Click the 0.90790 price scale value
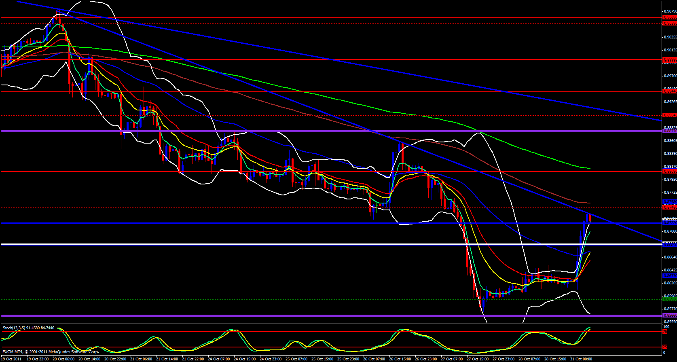The height and width of the screenshot is (362, 677). point(670,11)
